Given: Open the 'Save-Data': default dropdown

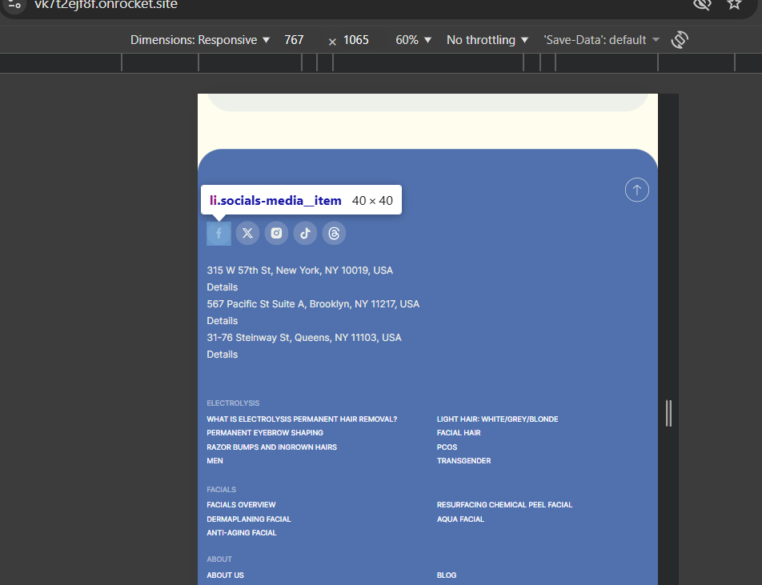Looking at the screenshot, I should [601, 40].
